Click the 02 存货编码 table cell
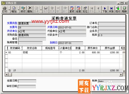 pos(15,52)
